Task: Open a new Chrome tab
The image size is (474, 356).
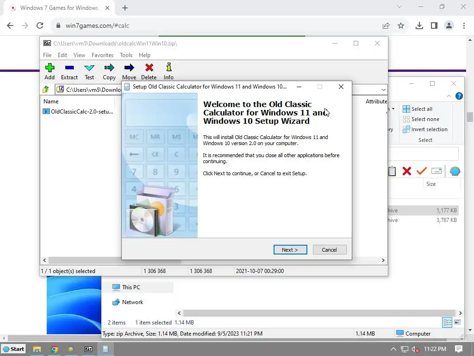Action: click(125, 8)
